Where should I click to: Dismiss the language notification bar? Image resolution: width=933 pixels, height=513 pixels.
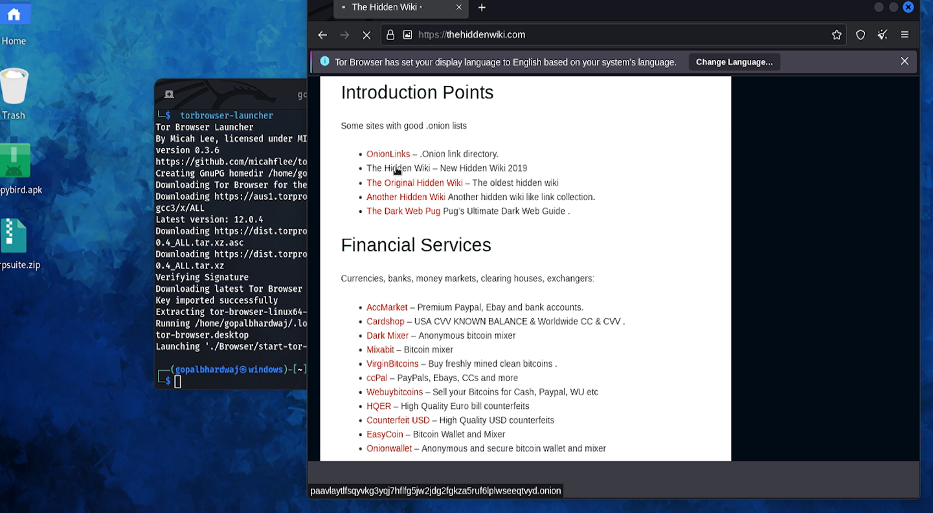(x=905, y=61)
